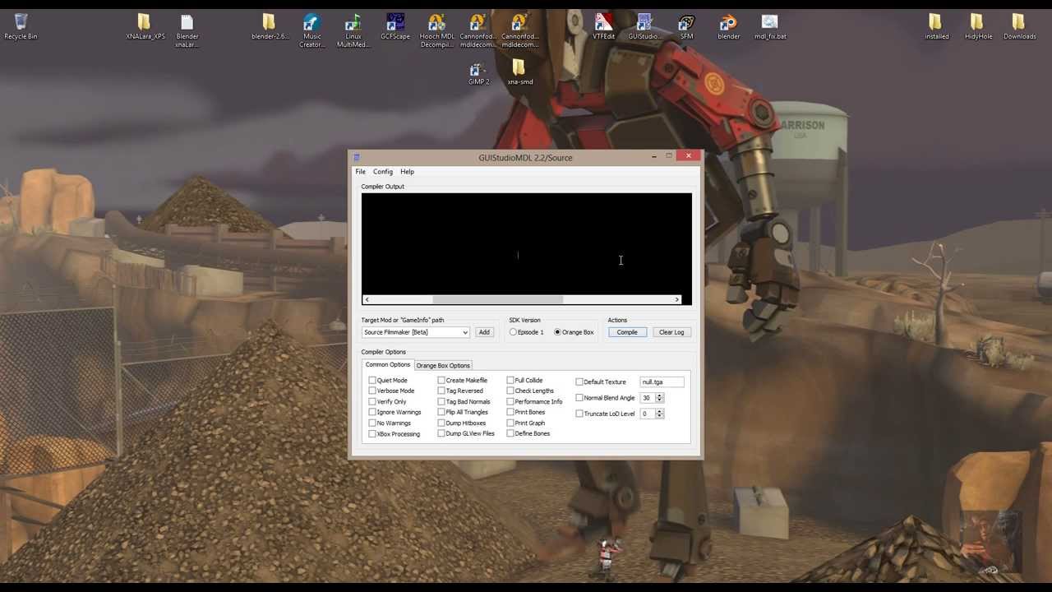The height and width of the screenshot is (592, 1052).
Task: Open the Help menu
Action: pos(407,172)
